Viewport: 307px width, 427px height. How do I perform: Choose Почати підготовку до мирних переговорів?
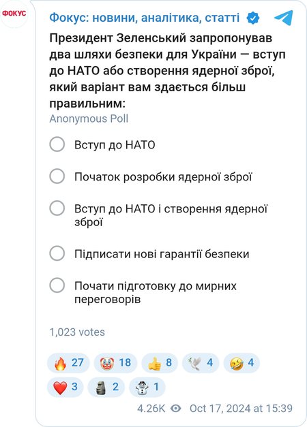(143, 292)
